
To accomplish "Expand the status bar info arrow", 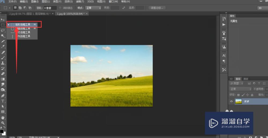I will click(x=59, y=137).
